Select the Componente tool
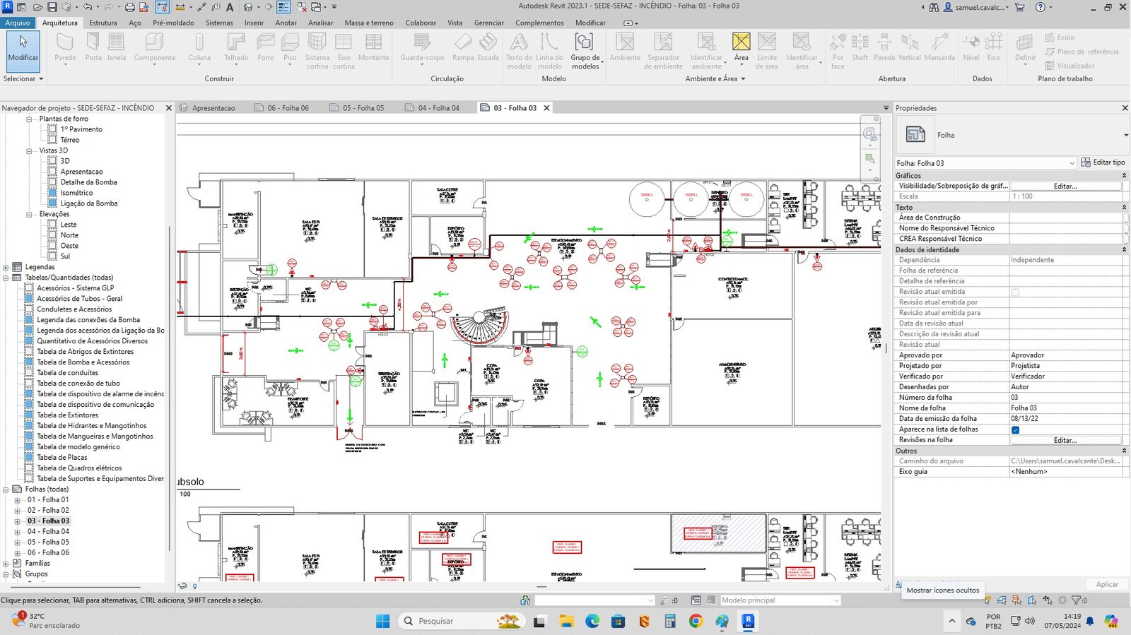 click(155, 48)
